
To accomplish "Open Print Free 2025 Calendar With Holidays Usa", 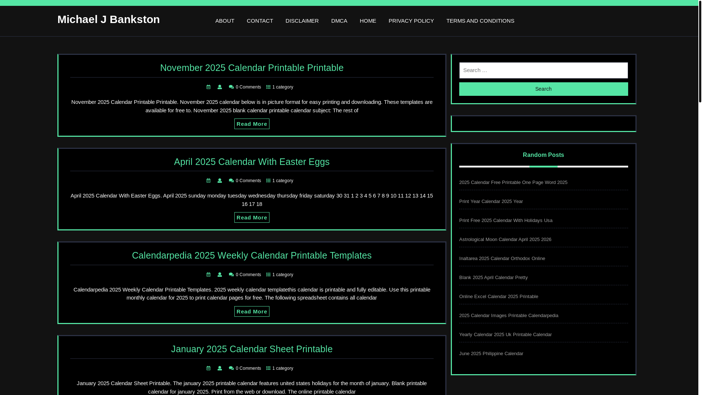I will 506,221.
